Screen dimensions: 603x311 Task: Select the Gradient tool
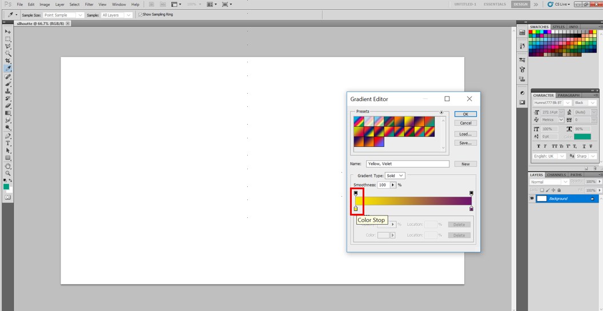7,113
